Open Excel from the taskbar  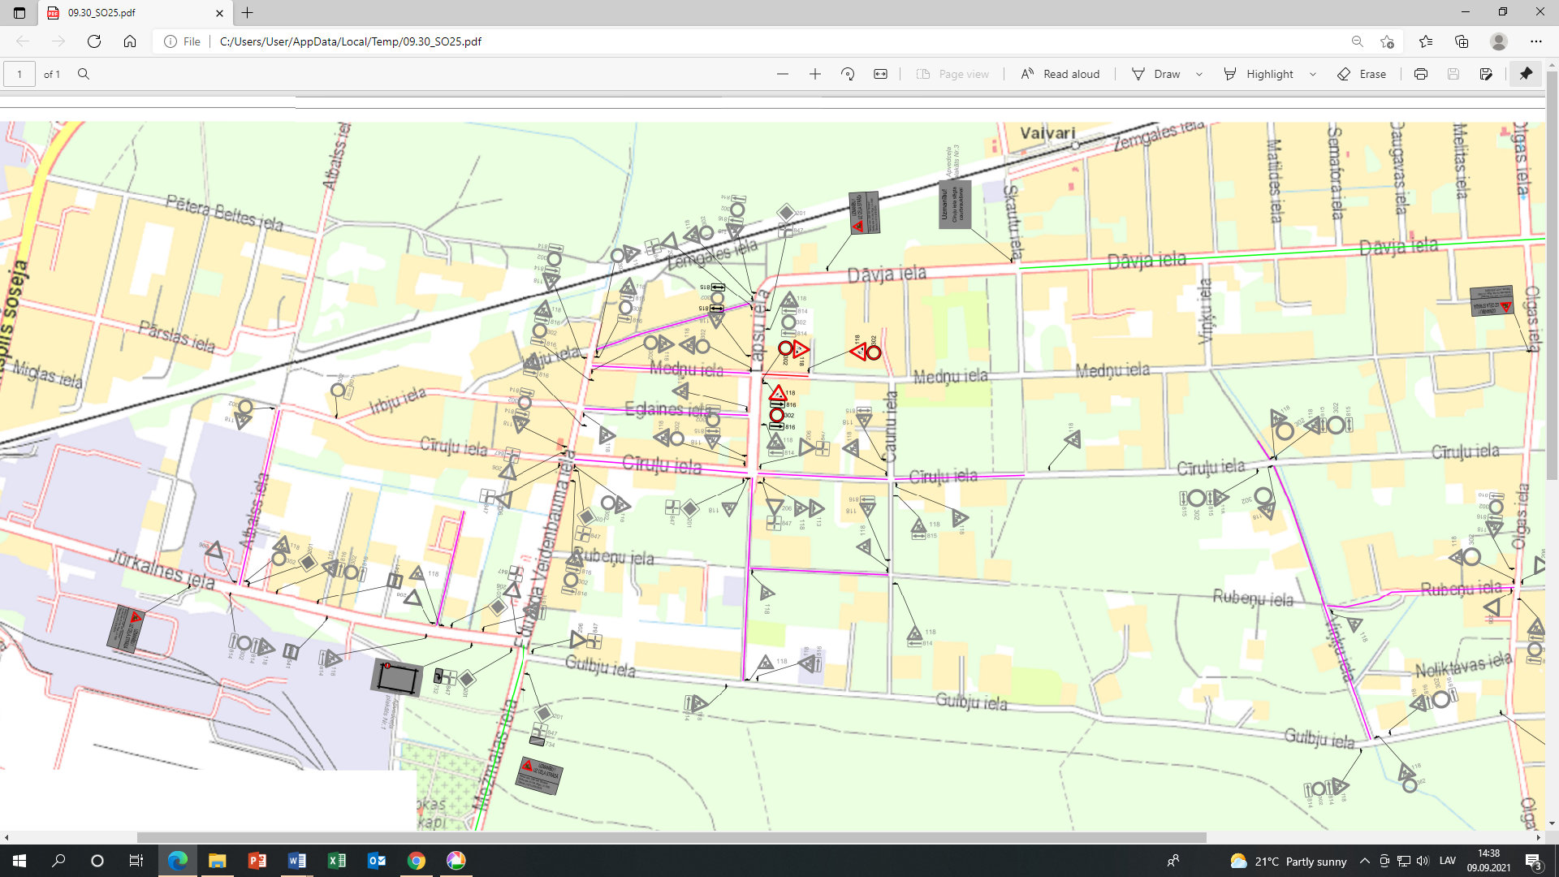(336, 861)
